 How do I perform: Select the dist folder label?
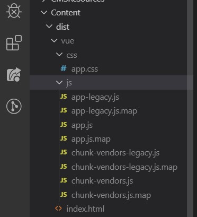point(62,27)
